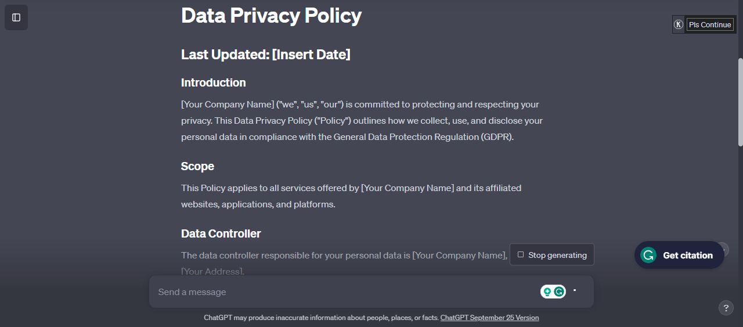Open the sidebar with the panel icon
The image size is (743, 327).
coord(16,17)
